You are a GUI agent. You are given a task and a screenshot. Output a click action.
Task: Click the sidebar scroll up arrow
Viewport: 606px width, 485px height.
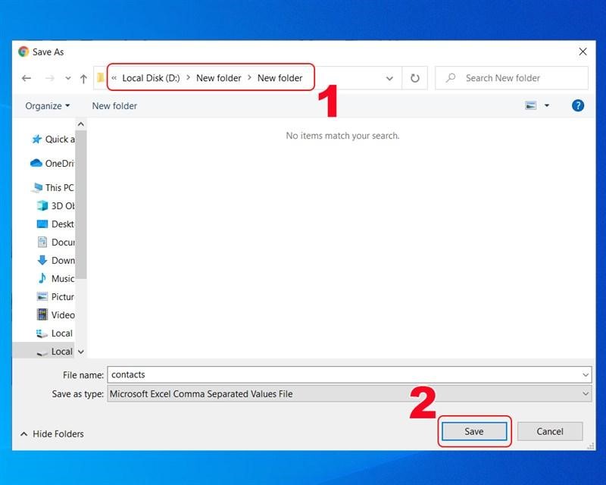pos(81,124)
